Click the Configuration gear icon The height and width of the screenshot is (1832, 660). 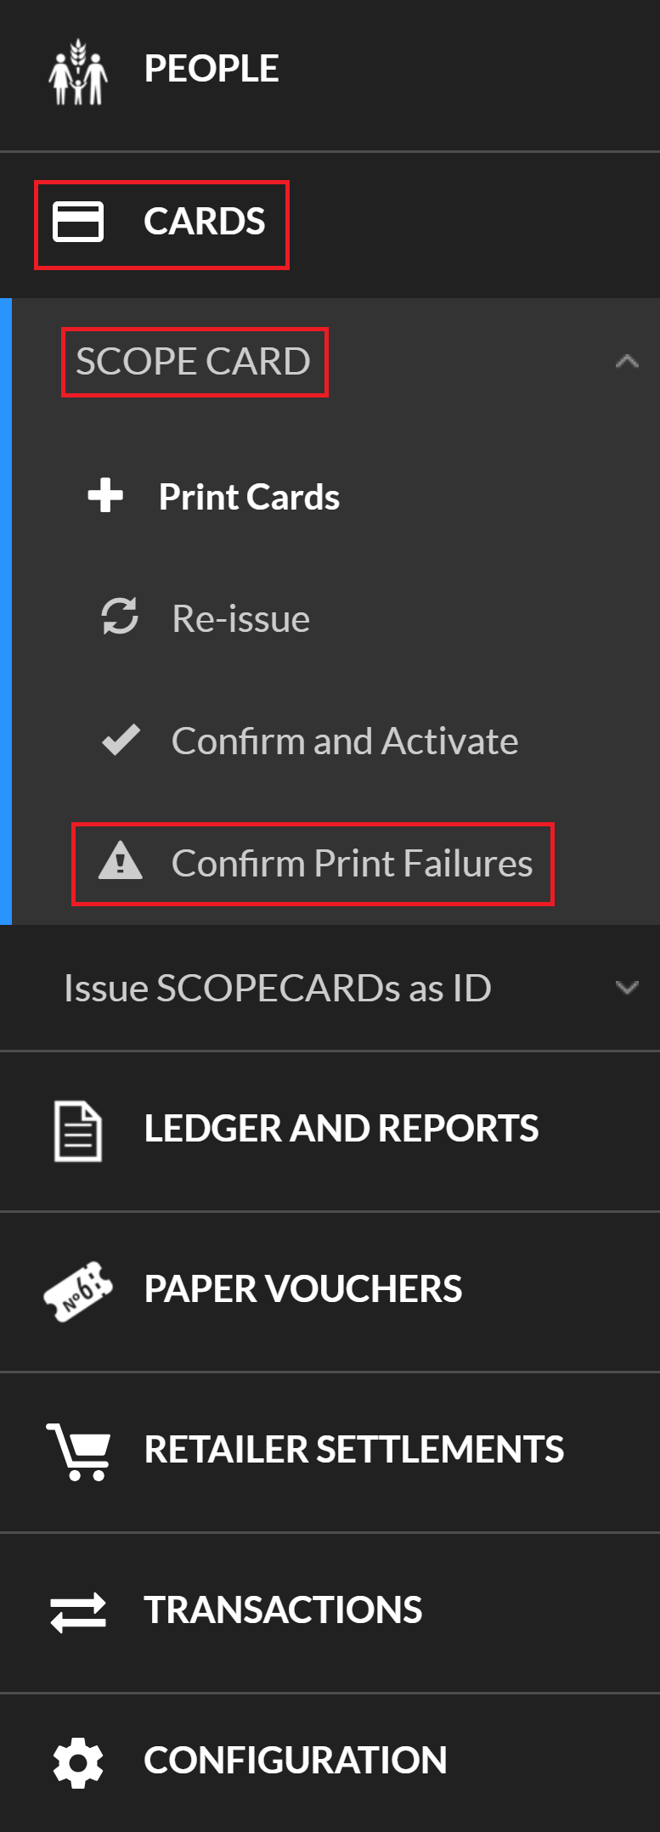coord(78,1762)
